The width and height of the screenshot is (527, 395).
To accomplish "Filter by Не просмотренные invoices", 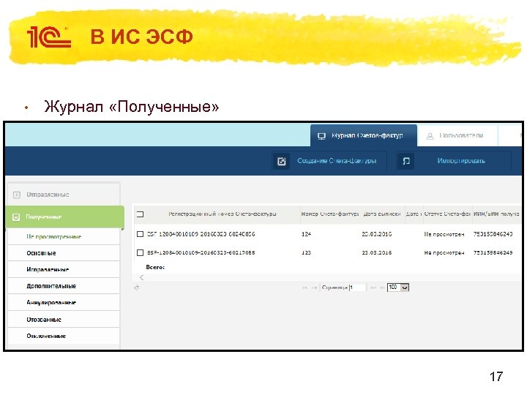I will click(x=64, y=236).
